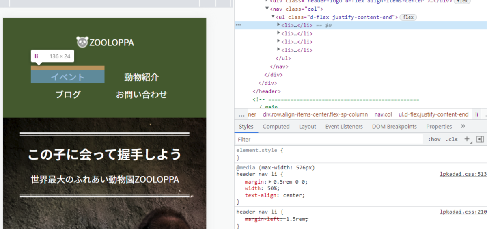487x229 pixels.
Task: Select breadcrumb ul.d-flex.justify-content-end
Action: (433, 114)
